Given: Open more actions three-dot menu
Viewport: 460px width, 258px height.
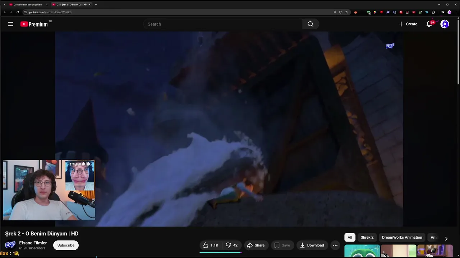Looking at the screenshot, I should pyautogui.click(x=335, y=245).
